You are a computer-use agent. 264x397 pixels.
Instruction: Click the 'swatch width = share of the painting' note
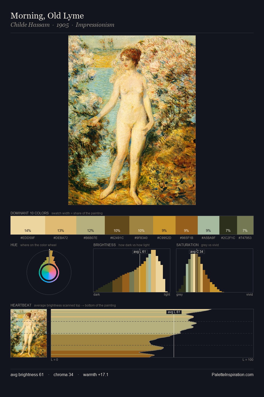(x=77, y=213)
